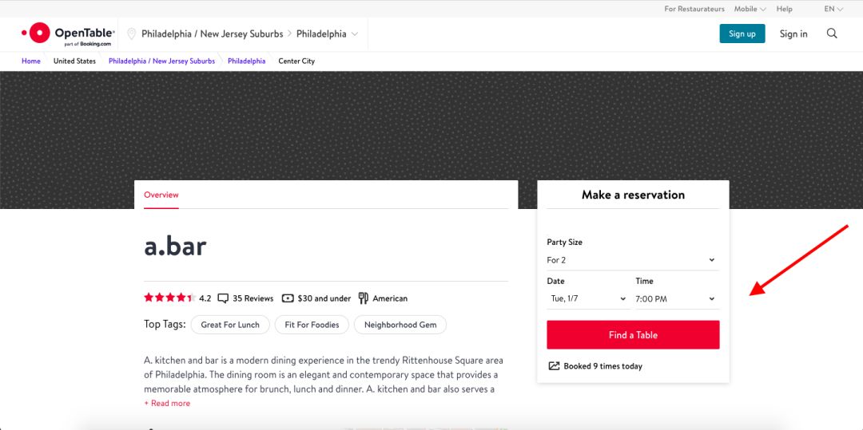Click the Find a Table button
The height and width of the screenshot is (430, 863).
pos(633,335)
